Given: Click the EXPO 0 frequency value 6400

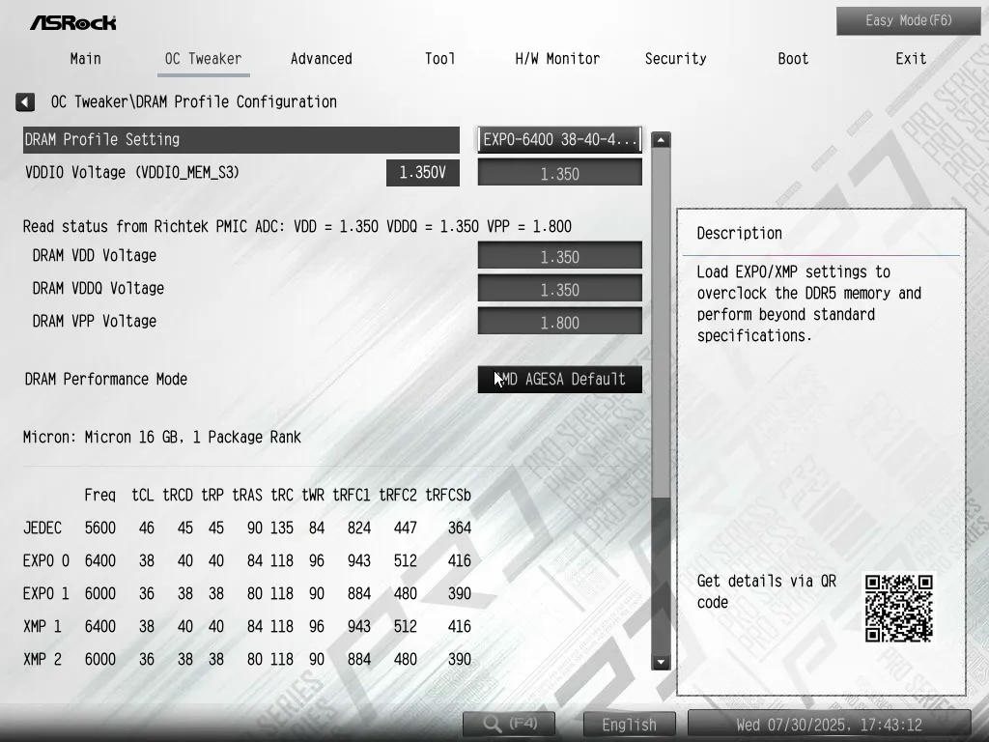Looking at the screenshot, I should 100,560.
